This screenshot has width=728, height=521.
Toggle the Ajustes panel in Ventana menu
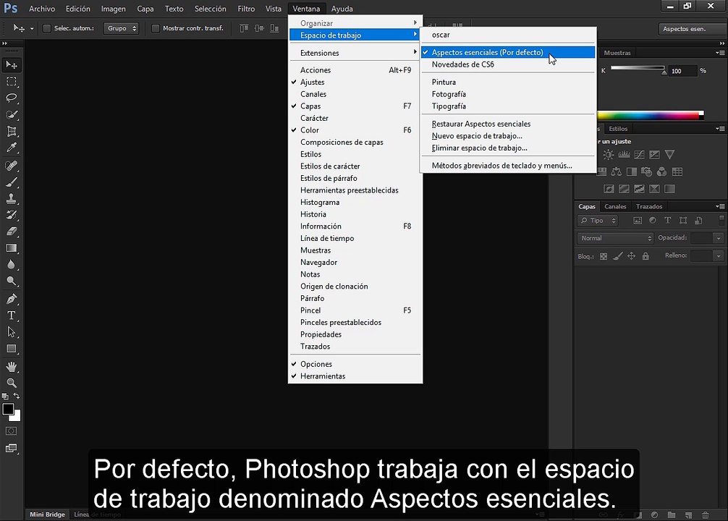click(355, 82)
